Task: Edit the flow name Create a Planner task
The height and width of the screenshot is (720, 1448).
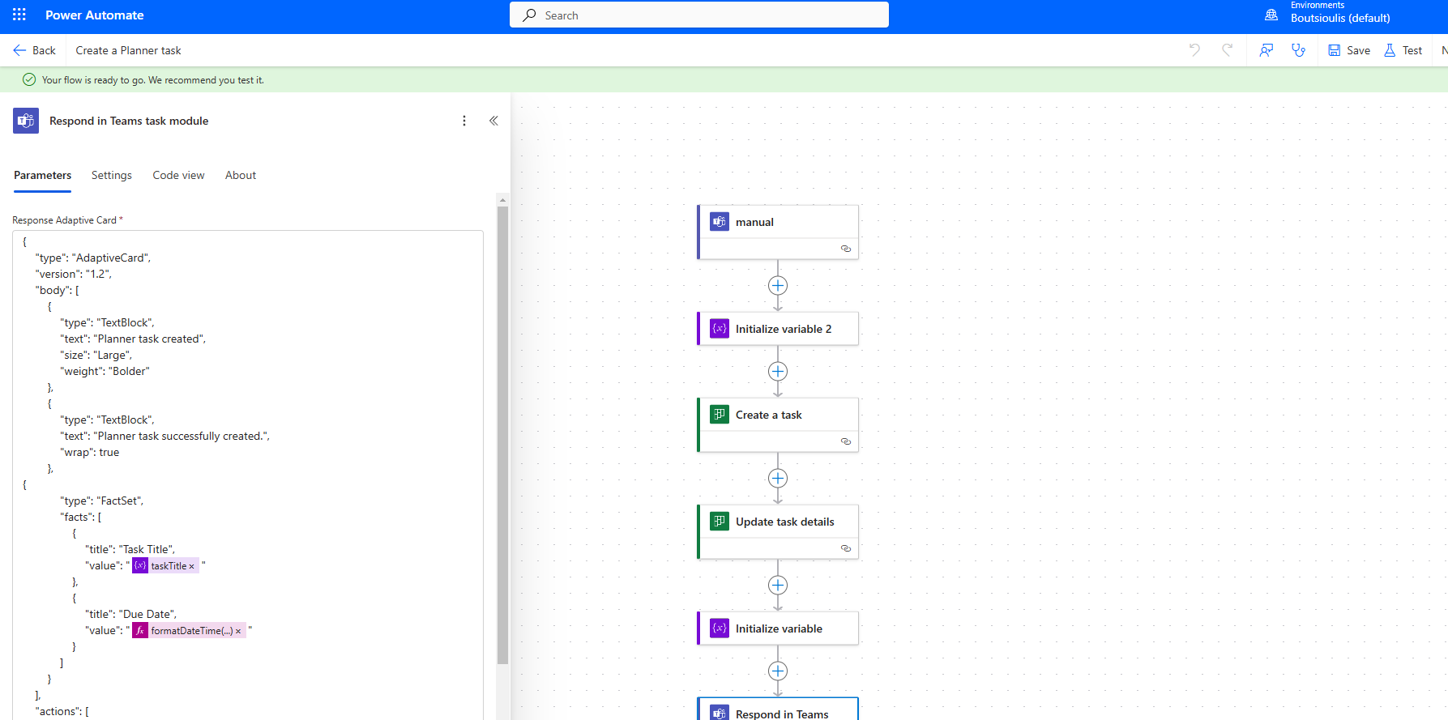Action: click(128, 50)
